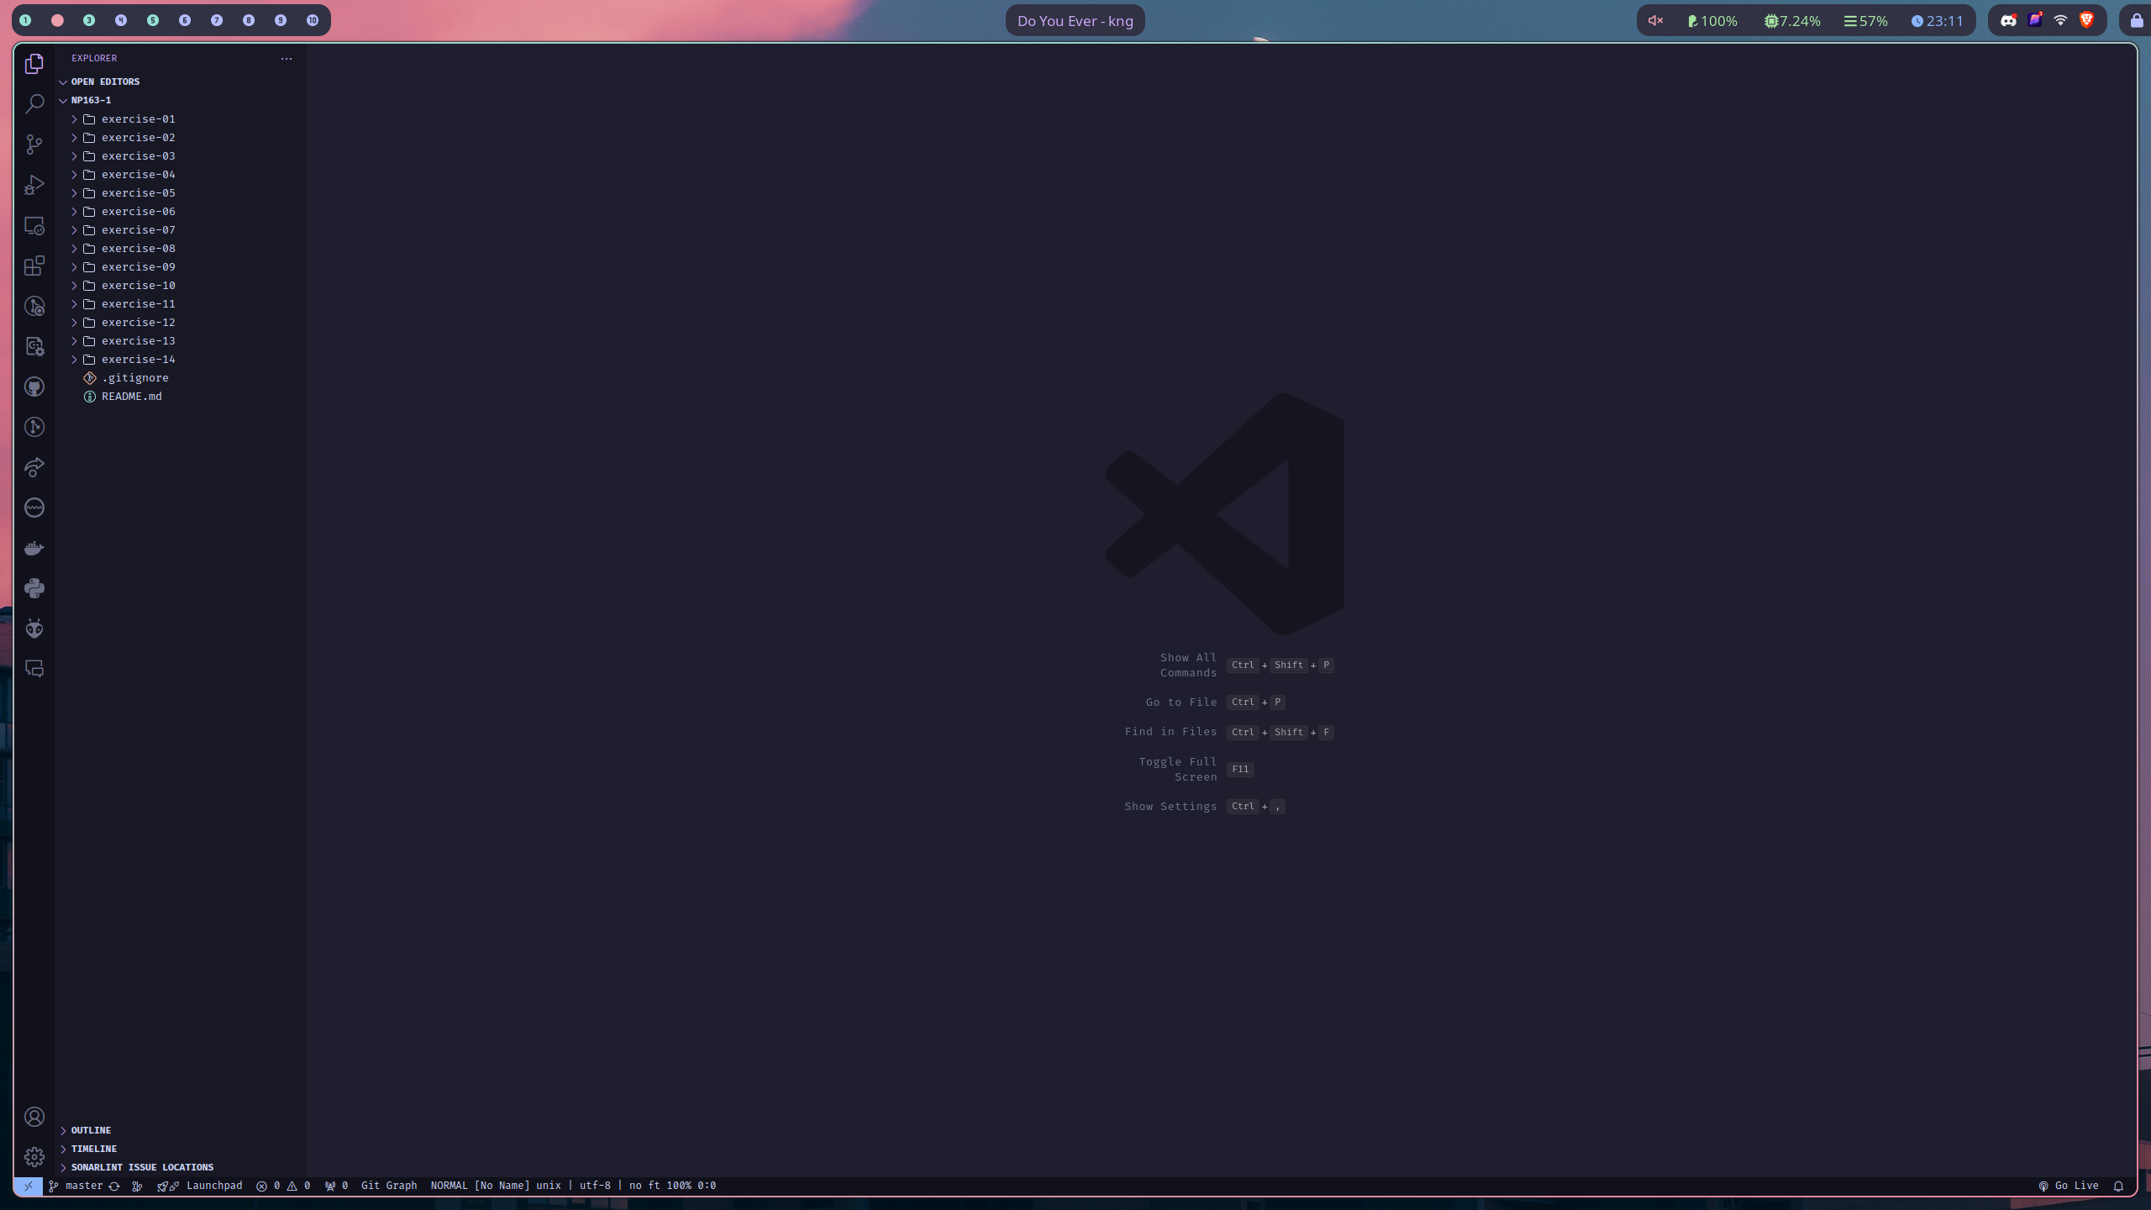This screenshot has height=1210, width=2151.
Task: Open the Remote Explorer view icon
Action: point(34,225)
